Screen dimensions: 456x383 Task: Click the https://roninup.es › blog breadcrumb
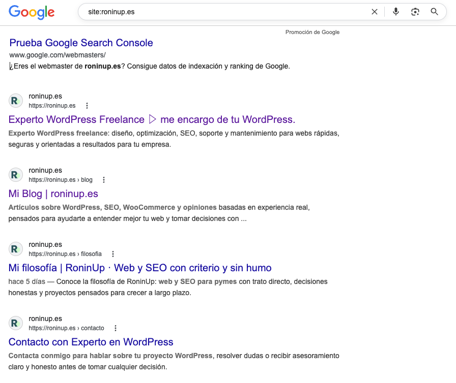coord(61,180)
